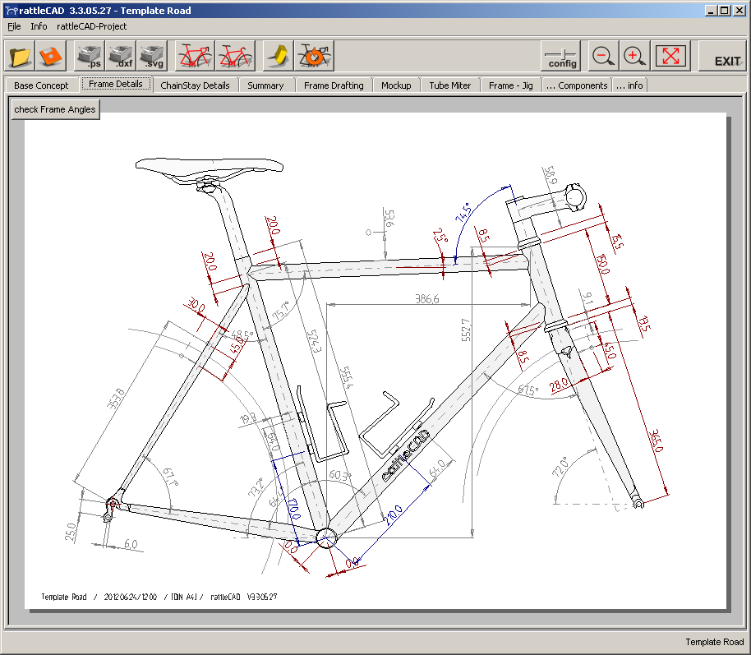Image resolution: width=751 pixels, height=655 pixels.
Task: Select the blue 210,0 dimension value
Action: tap(393, 514)
